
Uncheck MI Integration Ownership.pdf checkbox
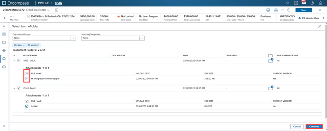(27, 79)
